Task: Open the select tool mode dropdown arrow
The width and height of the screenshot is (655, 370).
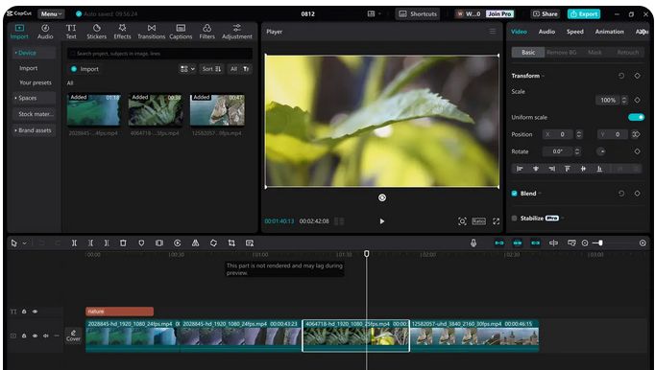Action: pyautogui.click(x=25, y=243)
